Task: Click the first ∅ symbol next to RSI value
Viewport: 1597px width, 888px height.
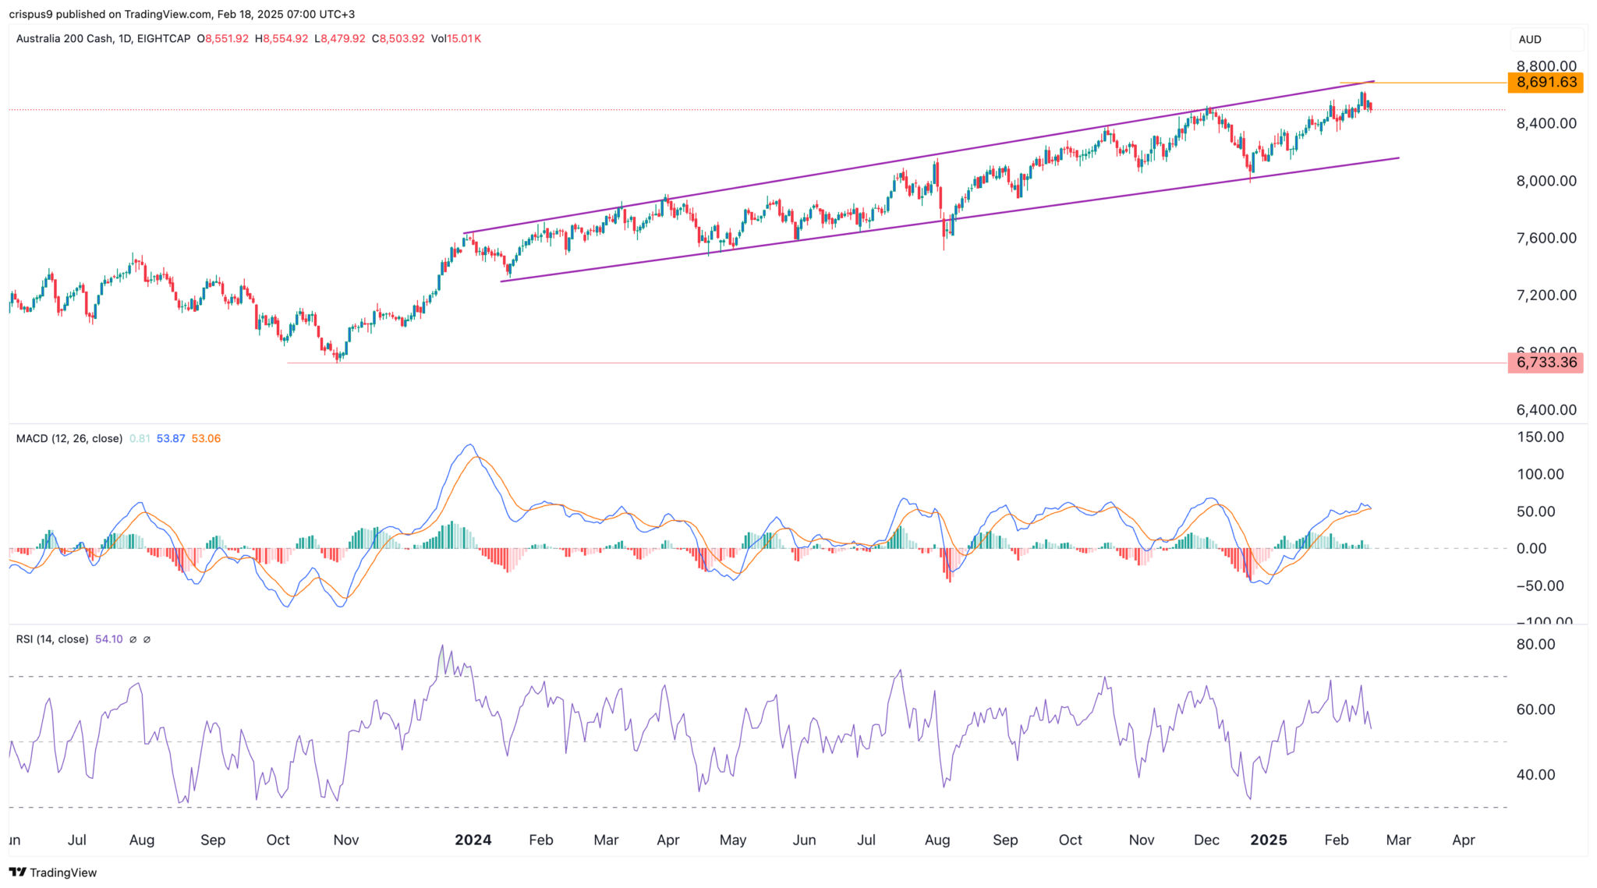Action: 133,639
